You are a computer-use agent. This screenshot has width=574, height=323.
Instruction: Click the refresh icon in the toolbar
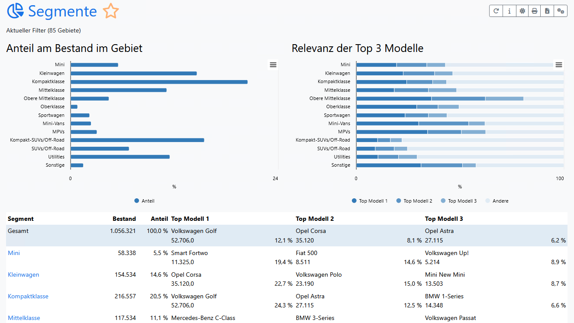click(496, 11)
